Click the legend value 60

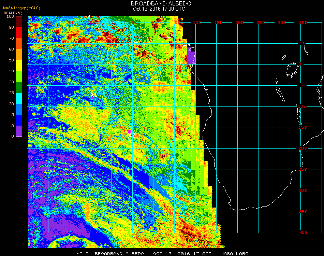click(11, 49)
